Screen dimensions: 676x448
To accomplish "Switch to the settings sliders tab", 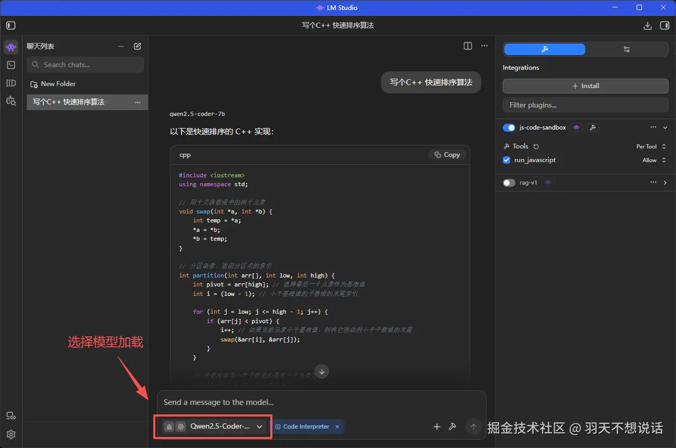I will (x=626, y=49).
